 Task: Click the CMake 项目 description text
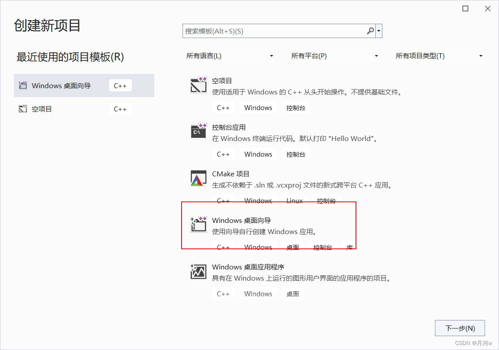pyautogui.click(x=302, y=185)
